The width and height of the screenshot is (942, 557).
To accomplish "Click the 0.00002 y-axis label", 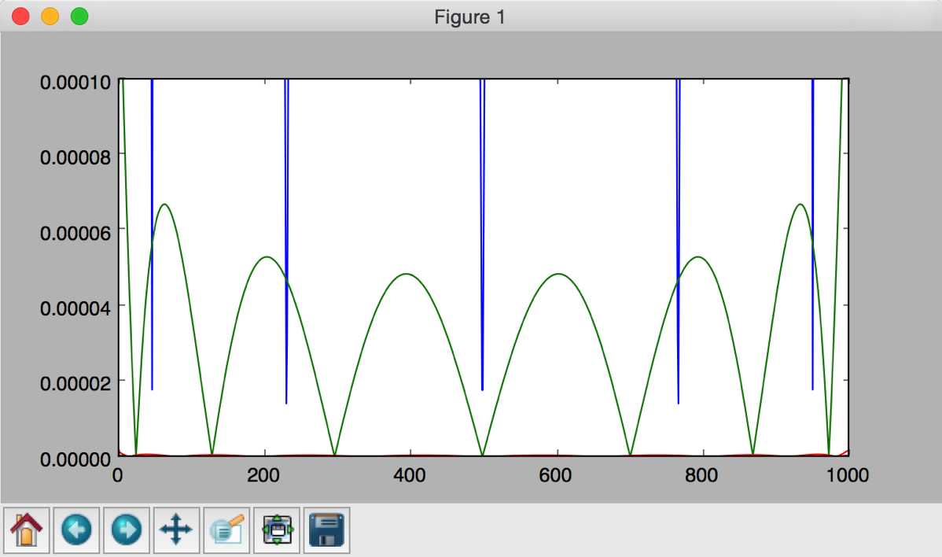I will click(x=75, y=383).
